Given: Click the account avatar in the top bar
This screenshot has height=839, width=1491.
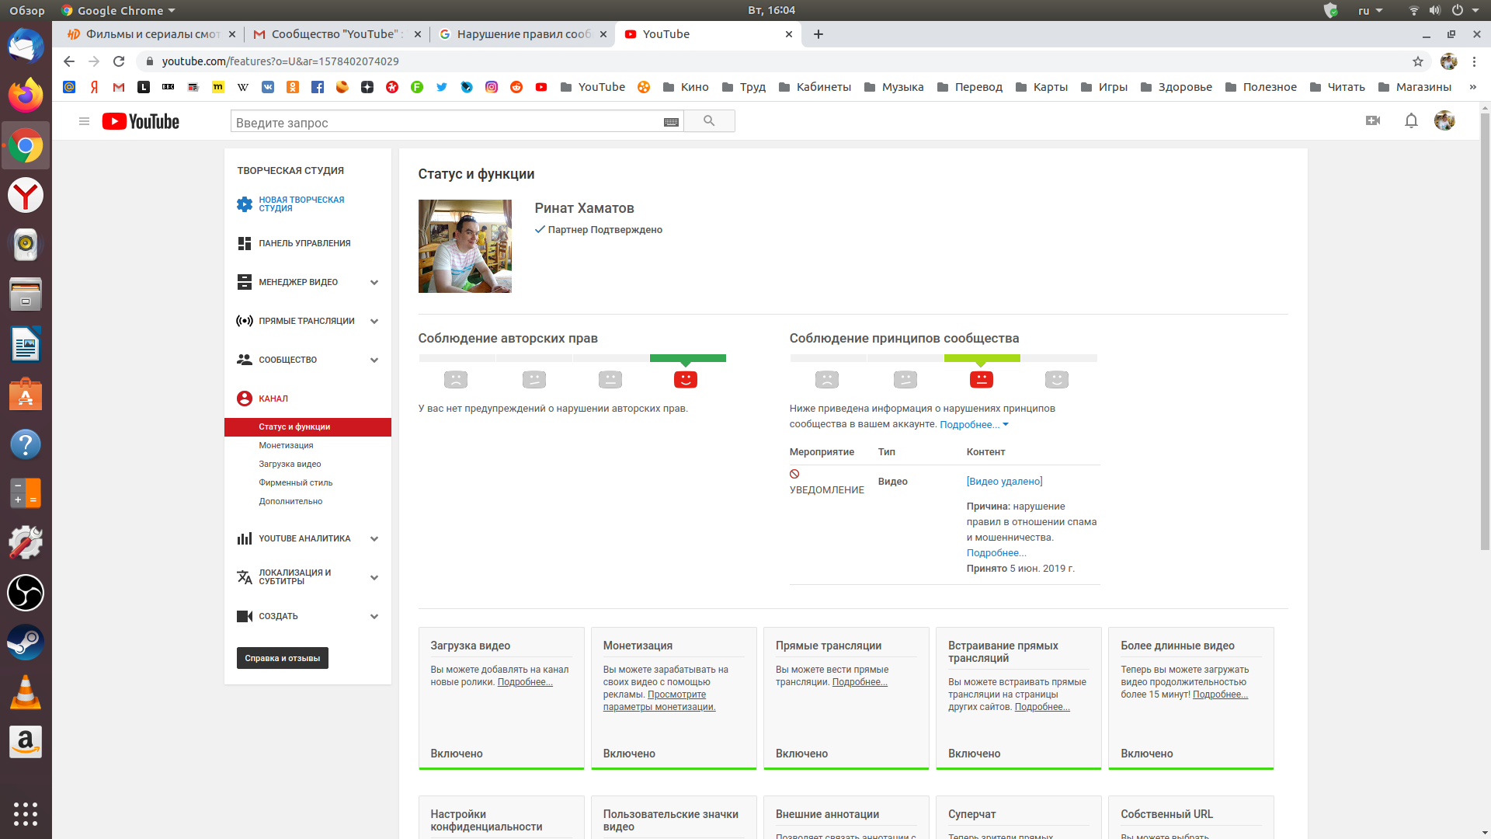Looking at the screenshot, I should pos(1446,120).
